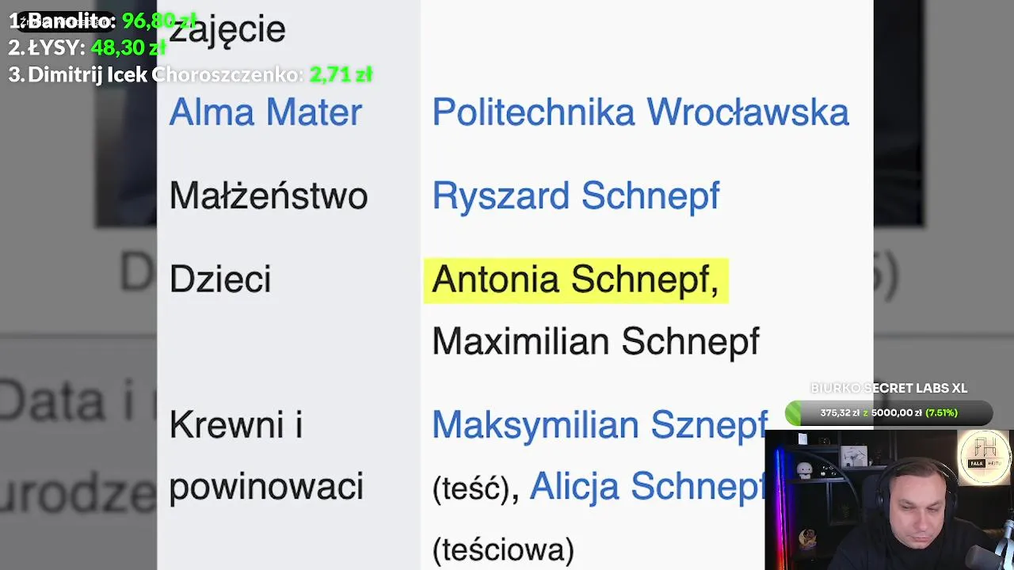Select the Dzieci row label

[220, 279]
